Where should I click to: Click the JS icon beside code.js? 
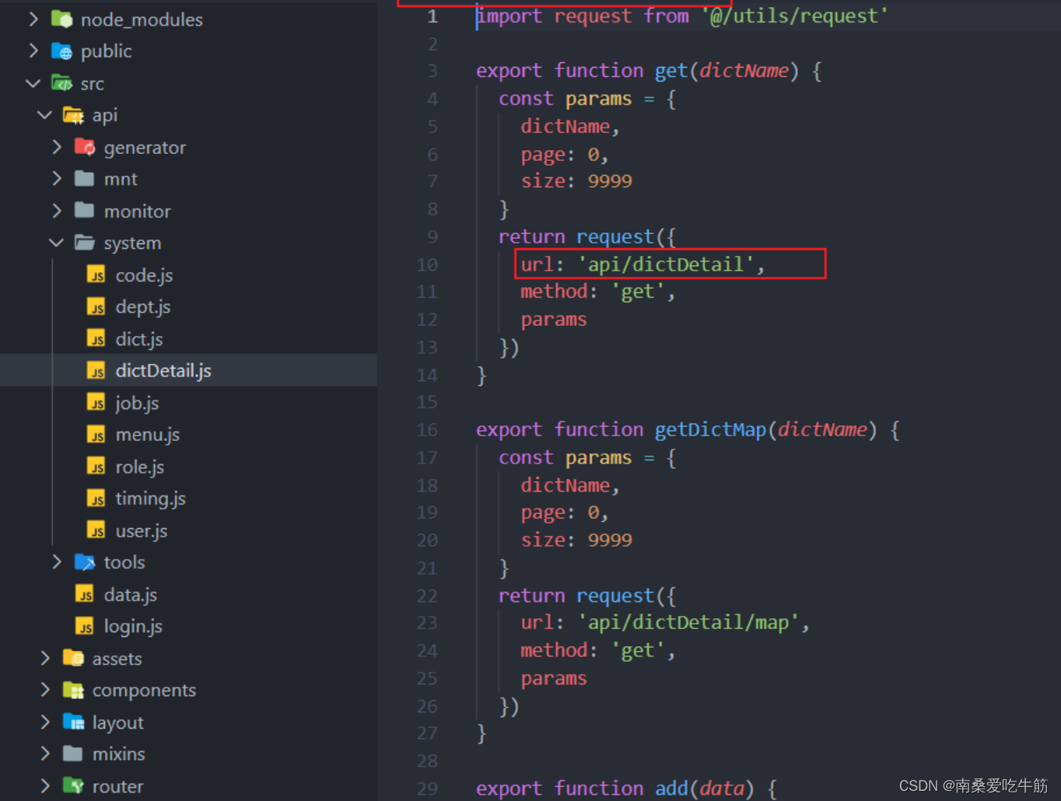[96, 275]
